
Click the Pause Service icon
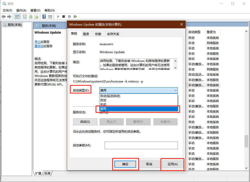(70, 17)
